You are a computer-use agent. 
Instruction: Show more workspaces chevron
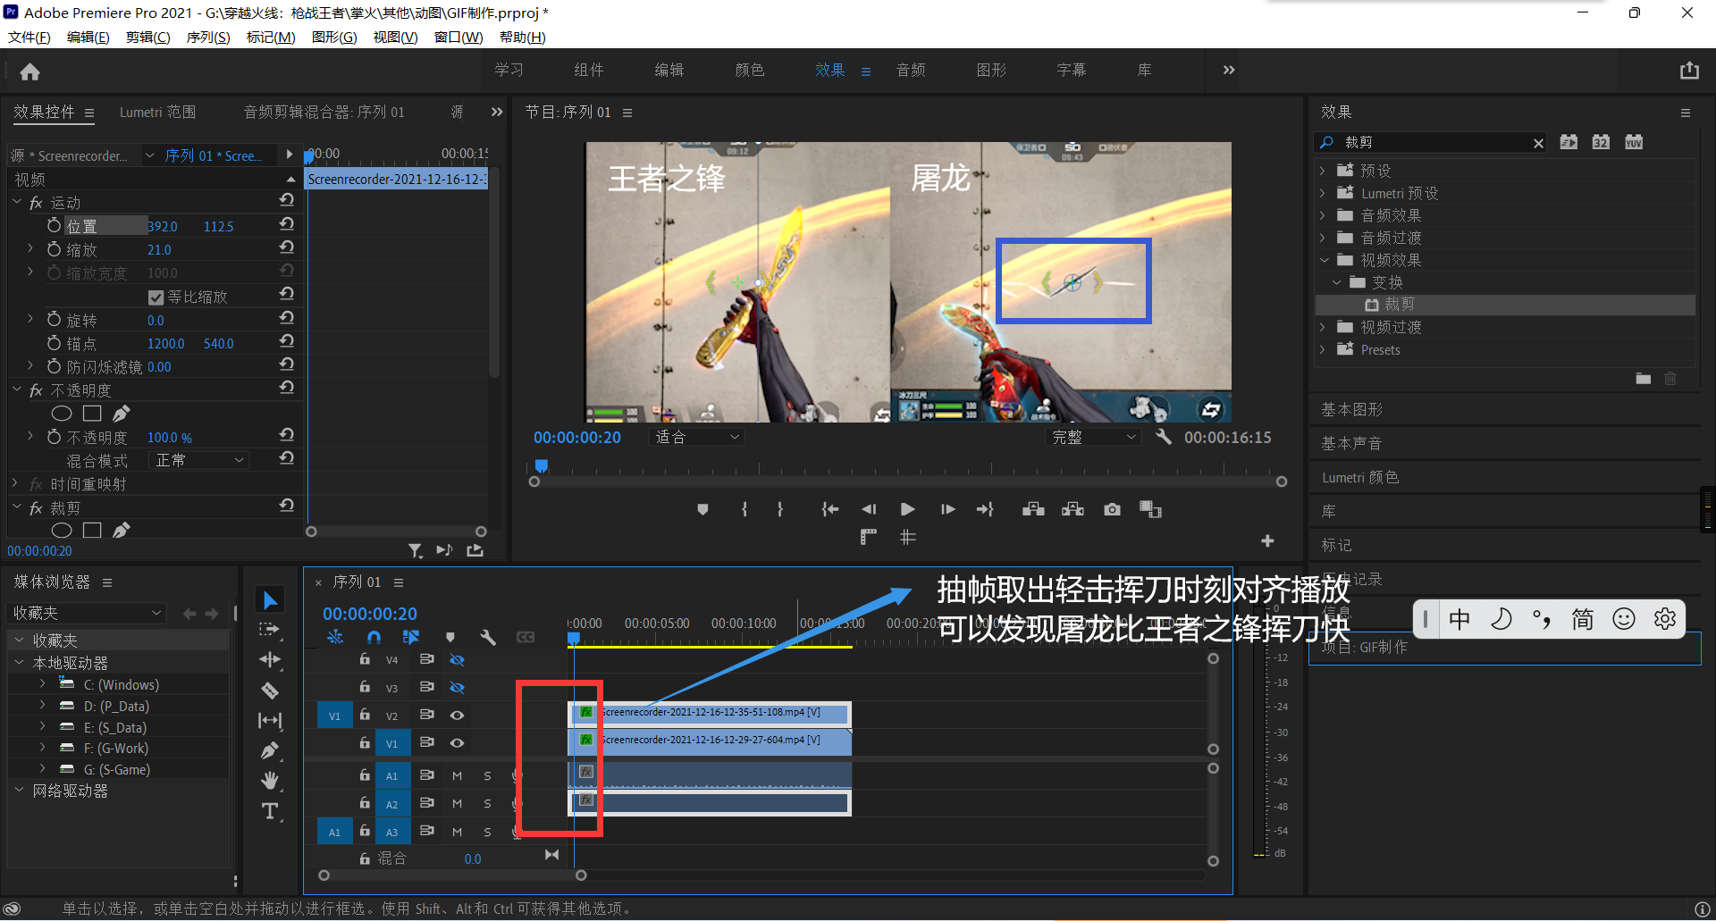pos(1229,70)
